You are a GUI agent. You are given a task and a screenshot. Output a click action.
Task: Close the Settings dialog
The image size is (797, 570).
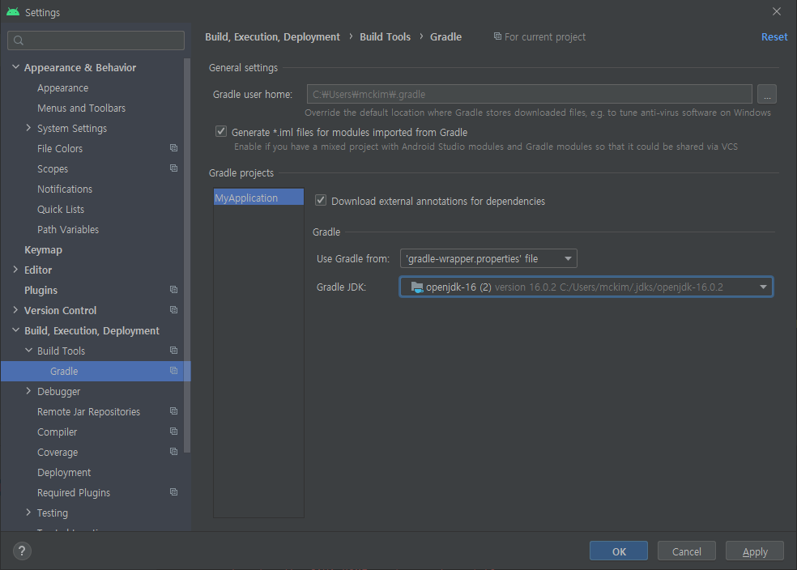coord(776,11)
